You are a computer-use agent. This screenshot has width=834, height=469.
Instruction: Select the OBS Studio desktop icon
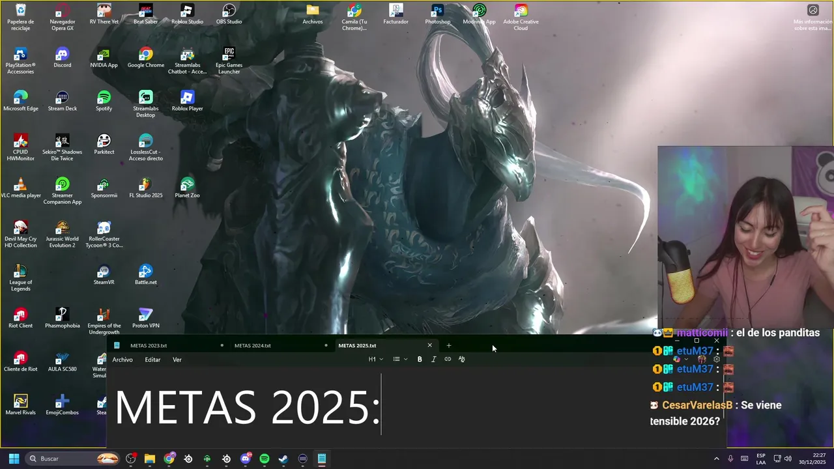click(229, 14)
